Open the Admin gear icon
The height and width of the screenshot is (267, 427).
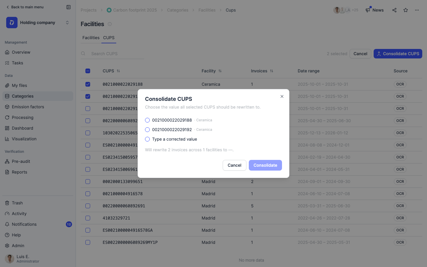pyautogui.click(x=7, y=246)
